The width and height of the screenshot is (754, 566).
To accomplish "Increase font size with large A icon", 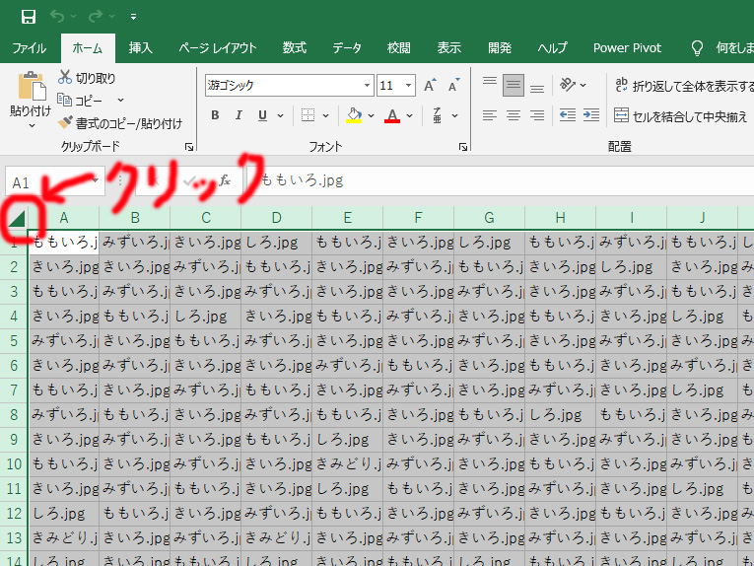I will 430,86.
